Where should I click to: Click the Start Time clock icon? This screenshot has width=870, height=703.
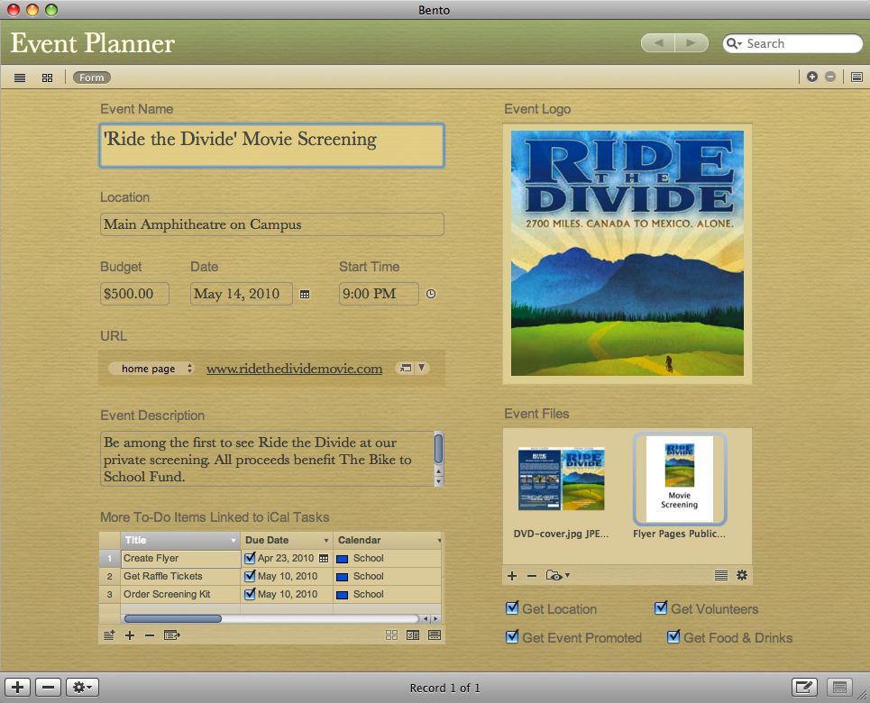[x=431, y=294]
